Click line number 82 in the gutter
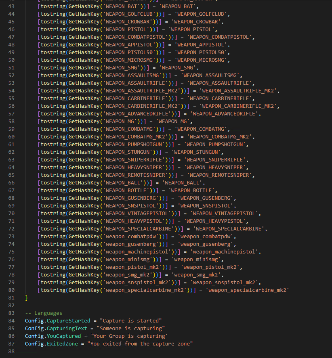The image size is (332, 358). pos(11,305)
